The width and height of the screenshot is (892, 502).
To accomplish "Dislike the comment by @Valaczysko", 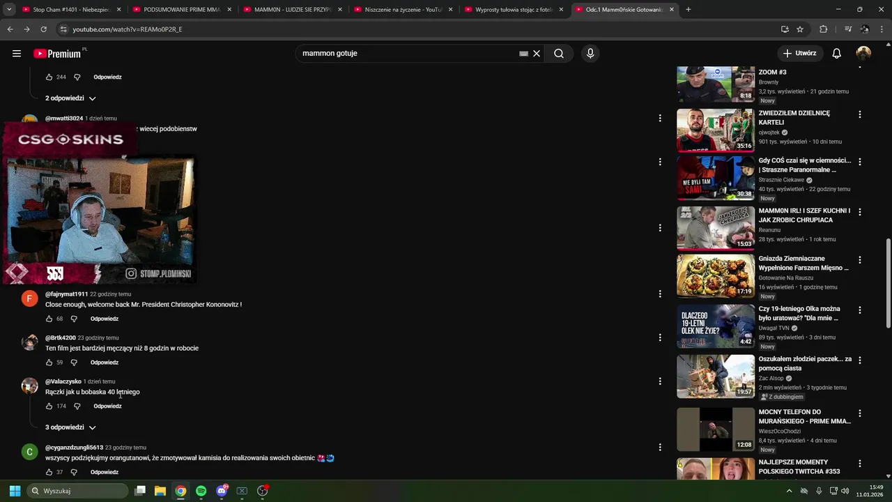I will tap(77, 406).
